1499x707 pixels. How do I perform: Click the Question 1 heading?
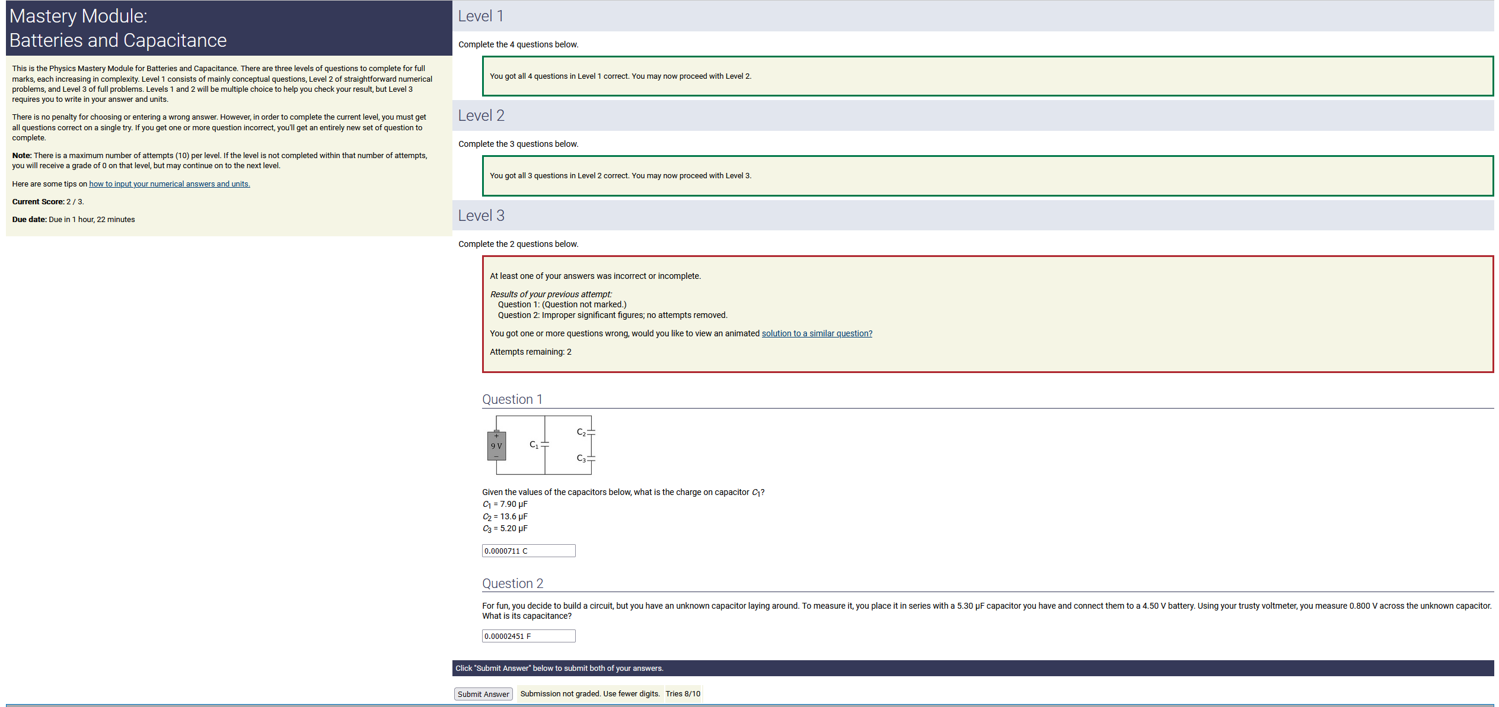tap(512, 399)
